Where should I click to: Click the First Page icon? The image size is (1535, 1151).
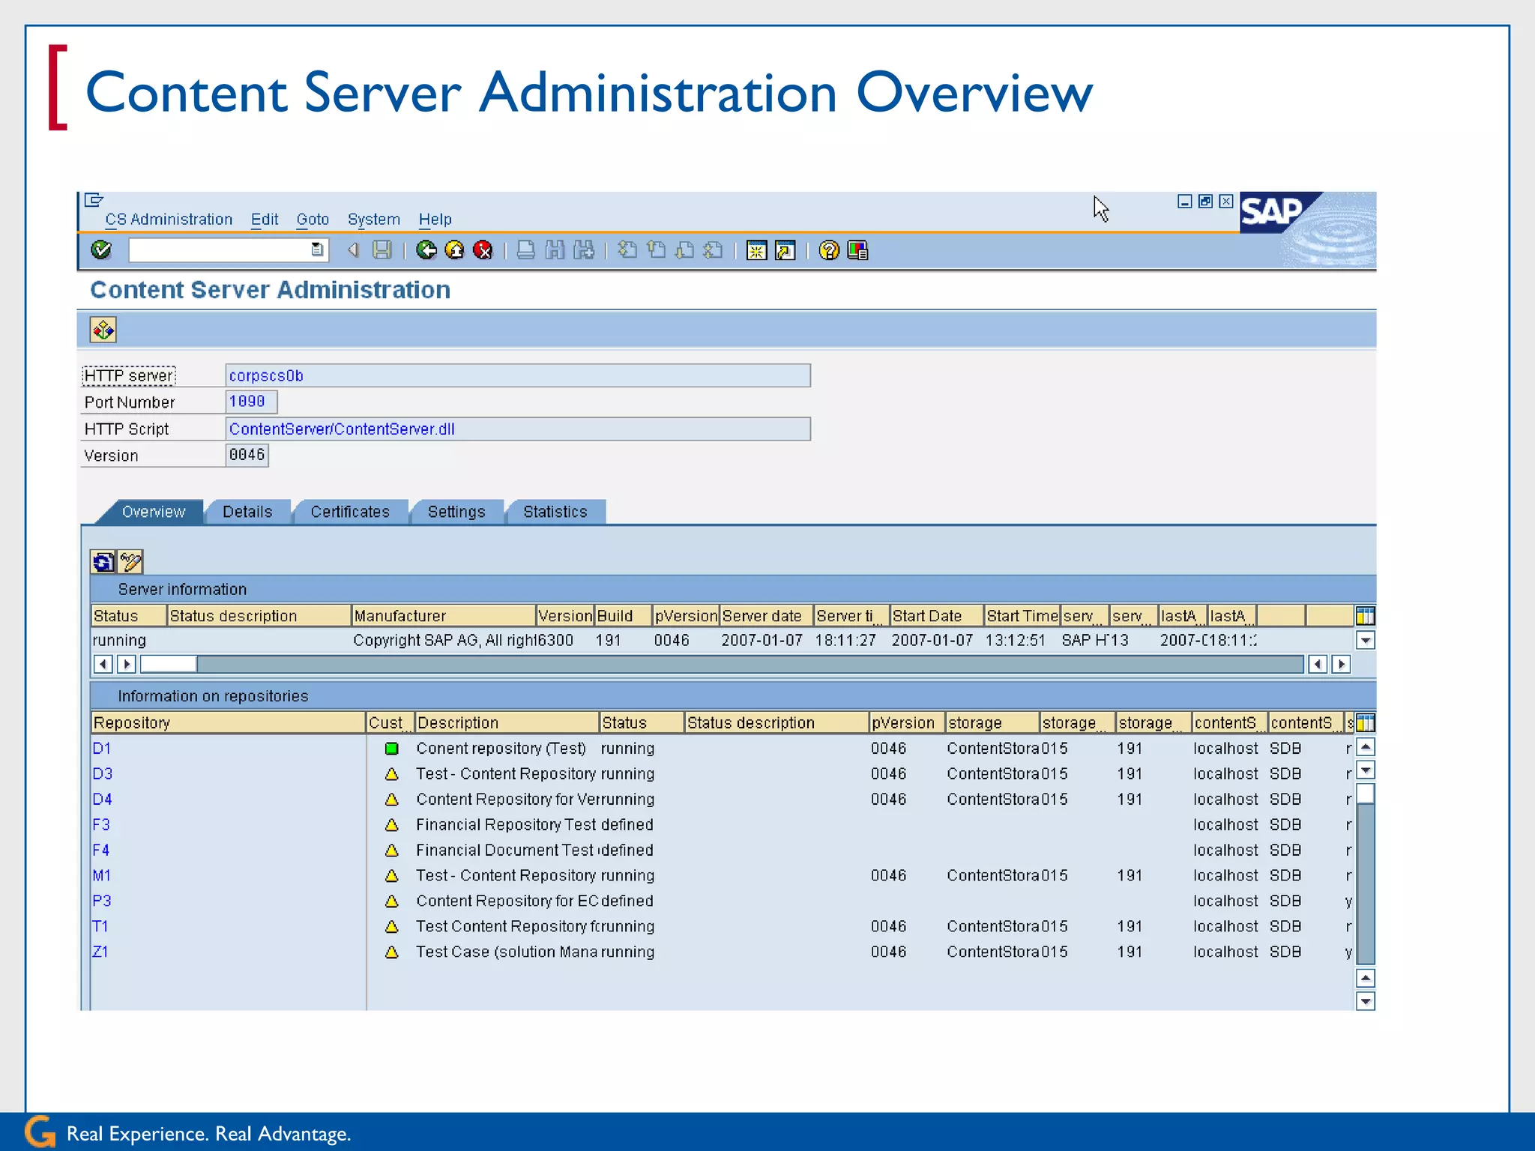627,250
